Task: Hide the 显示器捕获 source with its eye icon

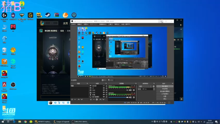Action: tap(104, 97)
